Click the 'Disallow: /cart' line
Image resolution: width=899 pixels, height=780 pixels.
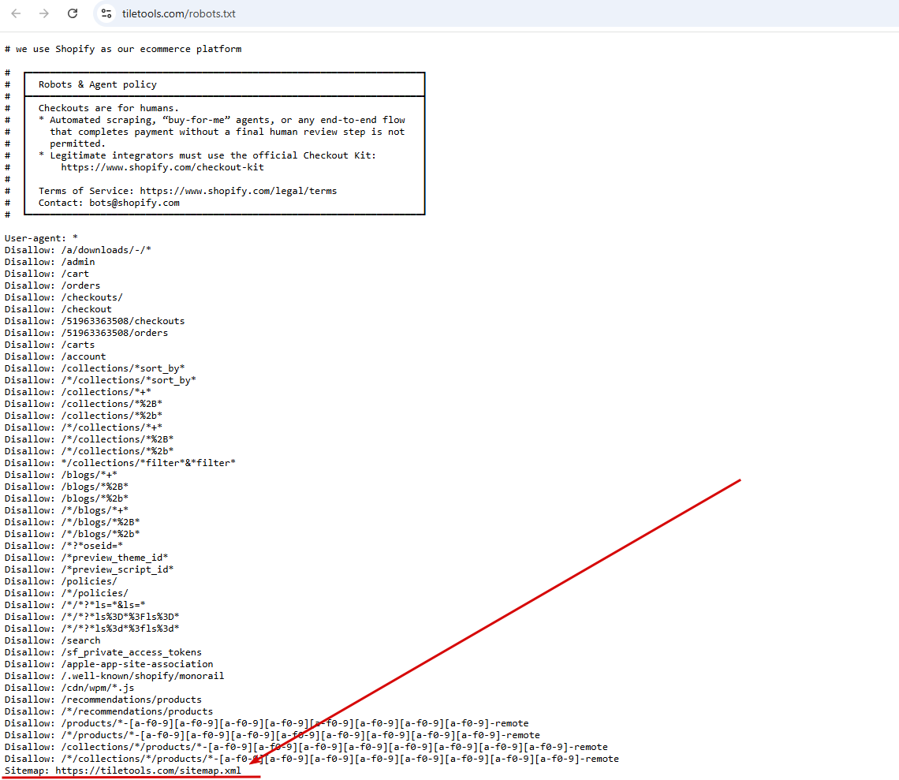pos(47,274)
